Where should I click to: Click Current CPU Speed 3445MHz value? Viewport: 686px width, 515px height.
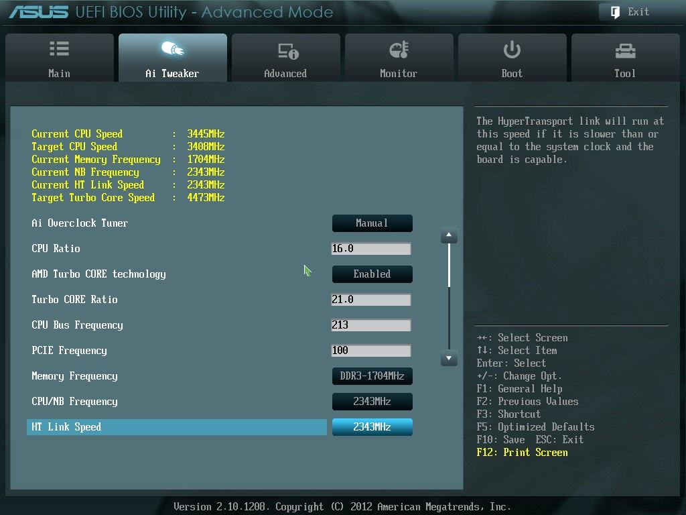click(206, 133)
